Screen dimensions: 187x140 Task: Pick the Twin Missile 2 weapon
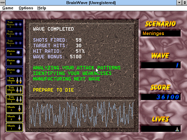tap(14, 90)
